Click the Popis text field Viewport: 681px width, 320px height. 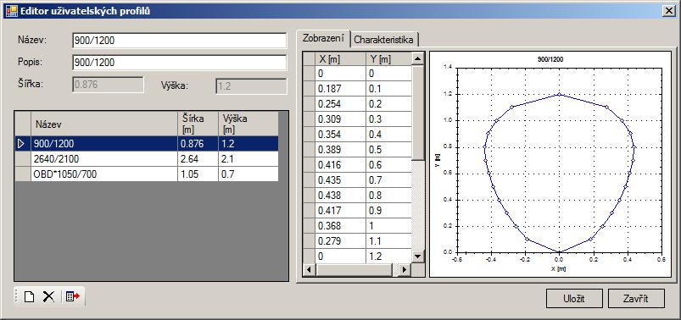click(x=180, y=63)
